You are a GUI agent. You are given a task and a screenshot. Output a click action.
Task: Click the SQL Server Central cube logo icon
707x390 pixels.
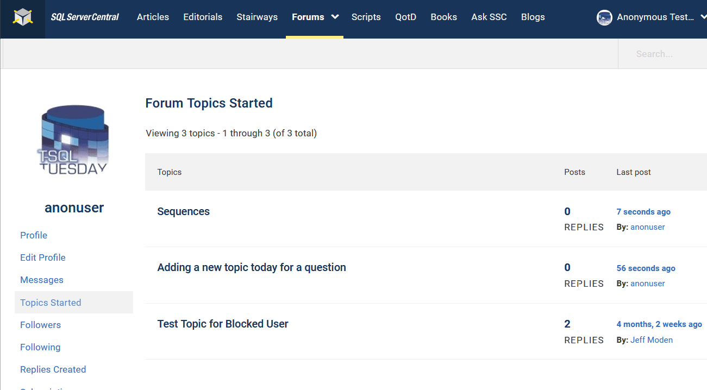(x=23, y=17)
